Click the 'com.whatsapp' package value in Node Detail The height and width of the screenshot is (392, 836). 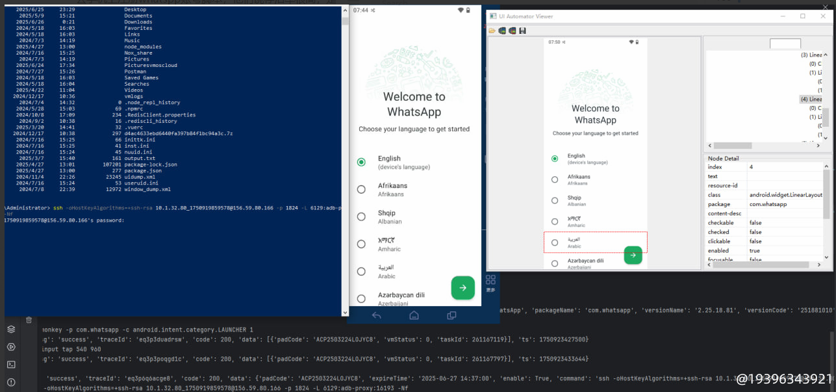pyautogui.click(x=768, y=204)
